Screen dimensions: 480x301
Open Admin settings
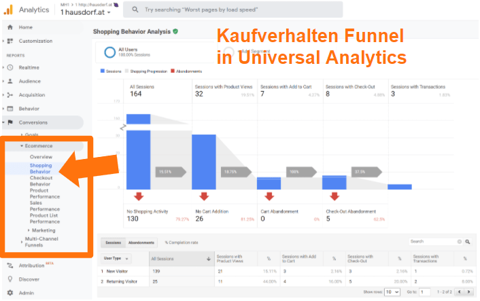pyautogui.click(x=27, y=293)
